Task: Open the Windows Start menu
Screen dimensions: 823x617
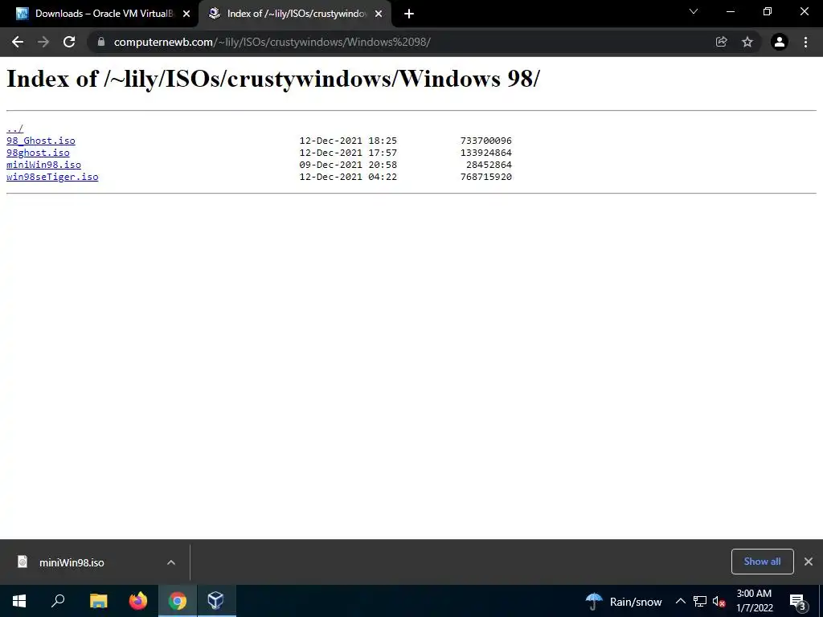Action: [19, 601]
